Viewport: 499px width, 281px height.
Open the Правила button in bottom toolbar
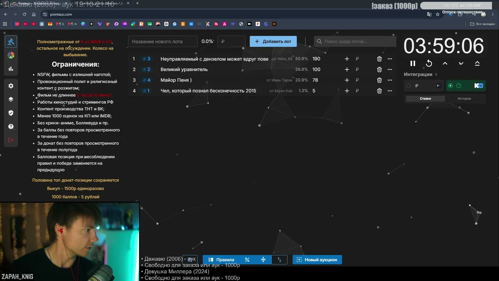[221, 260]
